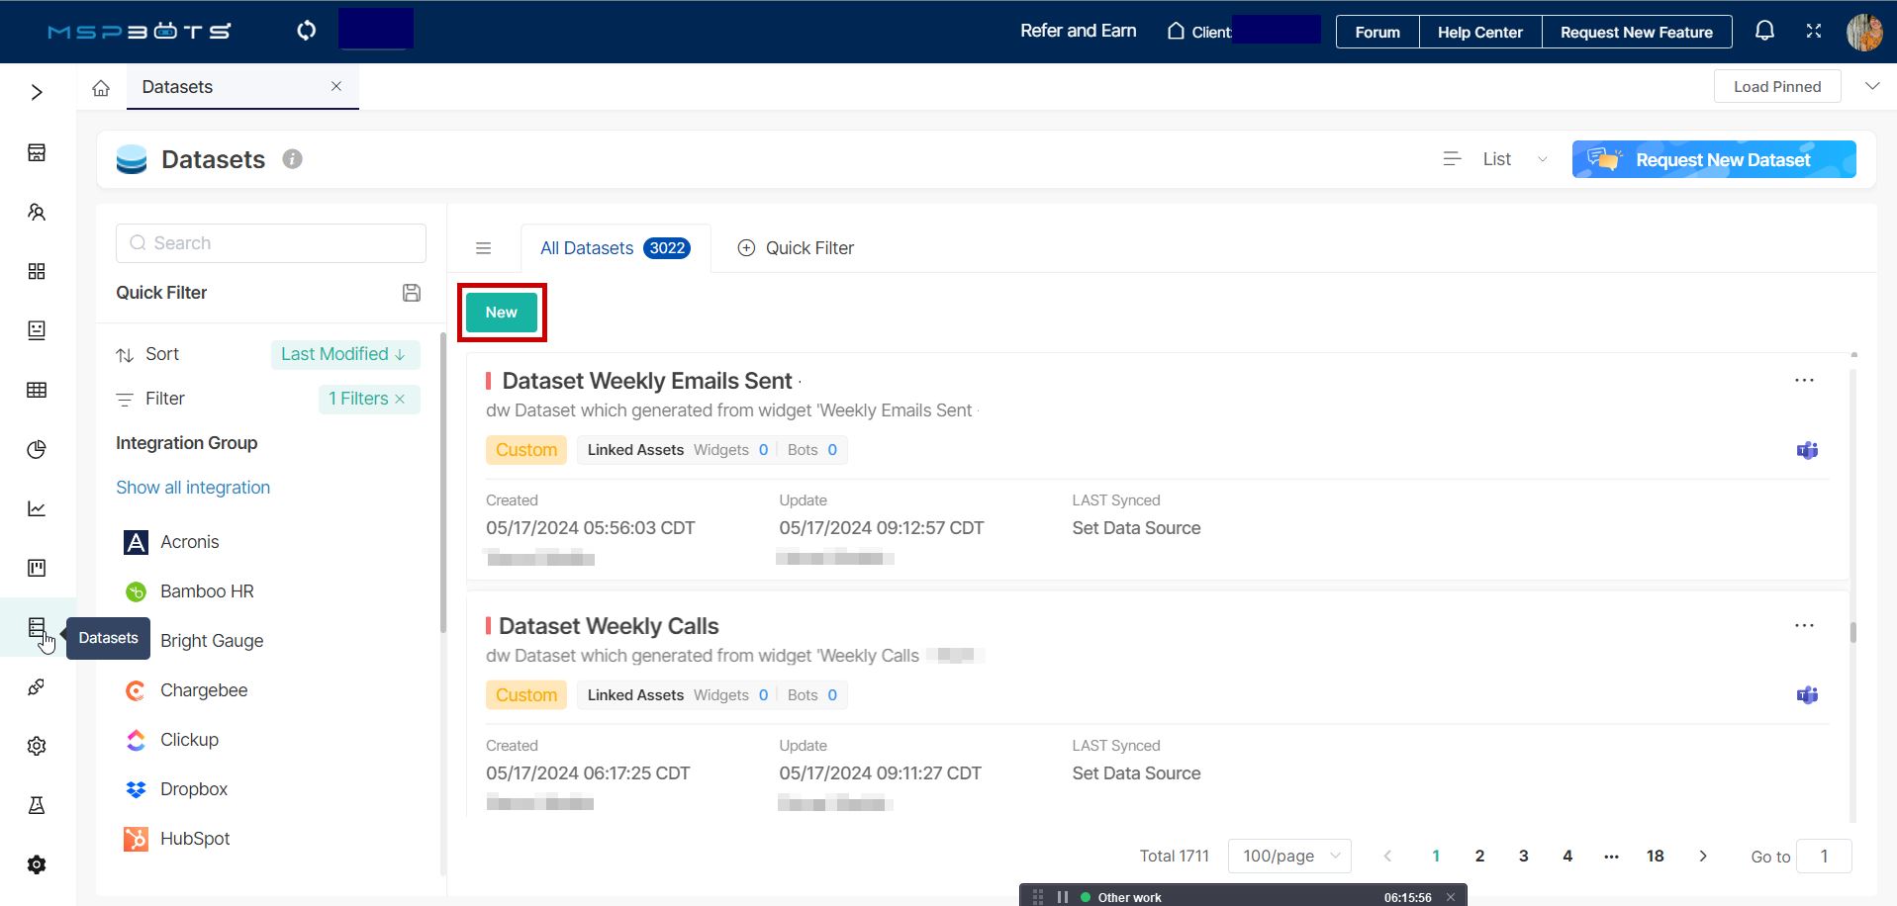The height and width of the screenshot is (906, 1897).
Task: Click the Teams icon on Dataset Weekly Calls
Action: click(x=1807, y=695)
